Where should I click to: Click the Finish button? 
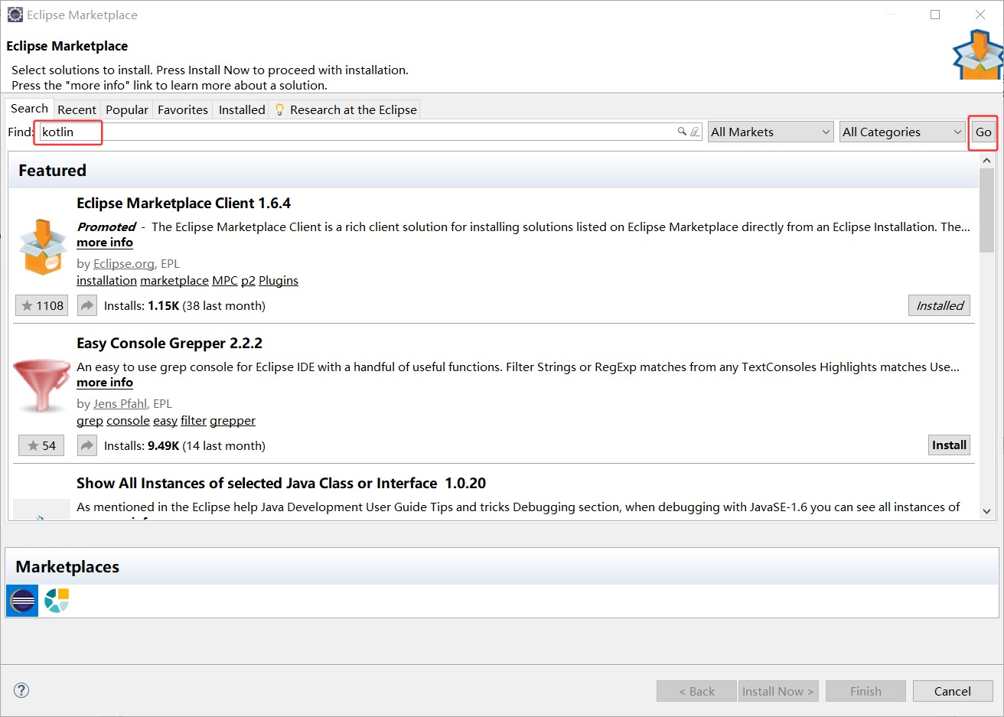point(865,691)
